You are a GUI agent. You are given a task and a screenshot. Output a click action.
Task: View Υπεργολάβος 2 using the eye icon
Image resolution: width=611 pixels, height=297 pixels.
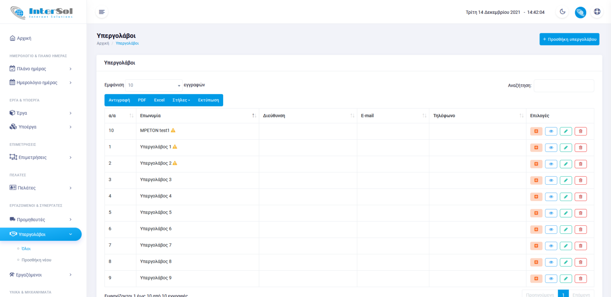coord(551,164)
